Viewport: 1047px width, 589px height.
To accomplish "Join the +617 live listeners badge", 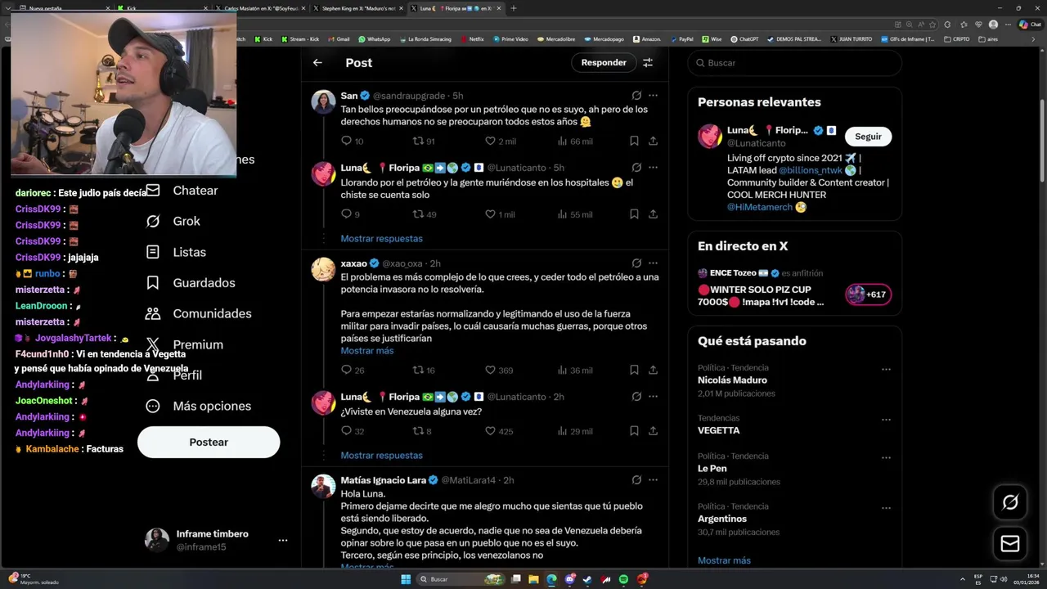I will pos(868,294).
